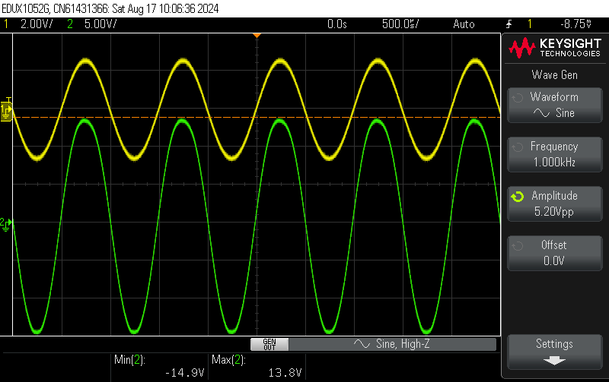Click the sine wave icon in status bar
609x382 pixels.
(x=361, y=344)
